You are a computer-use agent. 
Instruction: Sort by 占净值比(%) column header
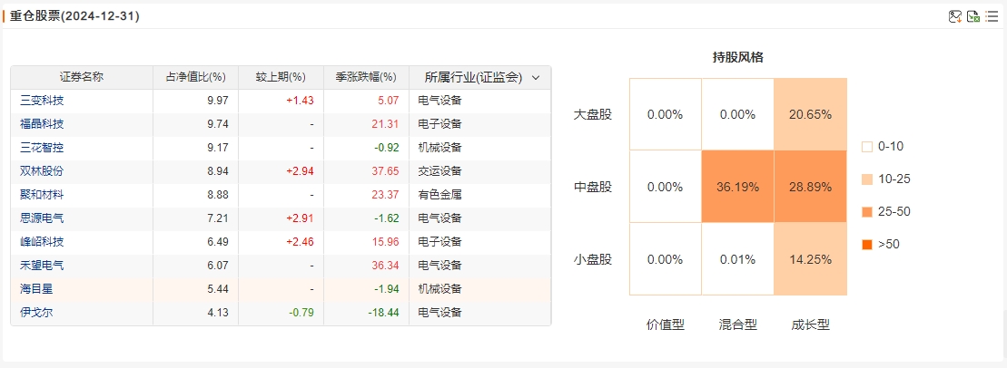pos(195,78)
